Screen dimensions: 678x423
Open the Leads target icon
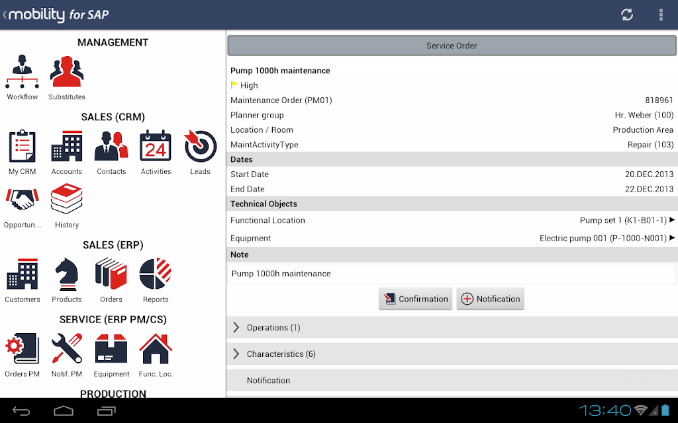[x=200, y=147]
